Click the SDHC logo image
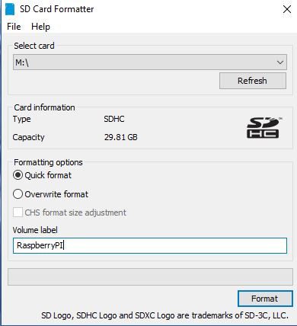 (264, 128)
